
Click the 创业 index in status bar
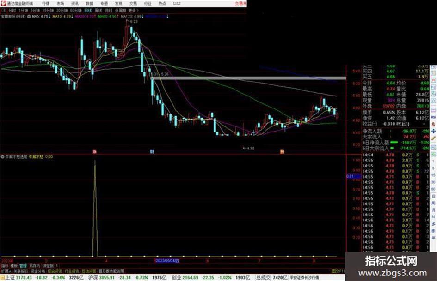pos(176,278)
